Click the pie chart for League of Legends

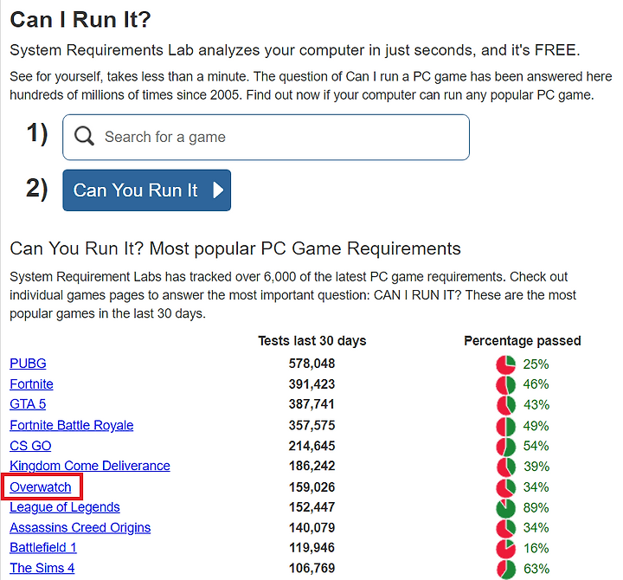(x=505, y=508)
